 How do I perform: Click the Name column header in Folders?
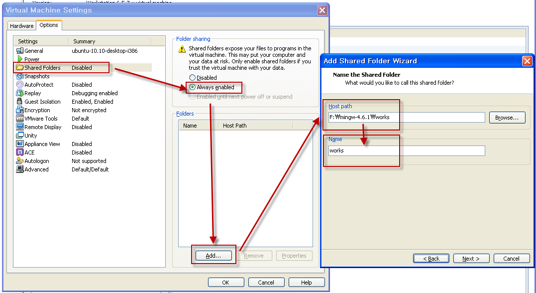(x=198, y=126)
